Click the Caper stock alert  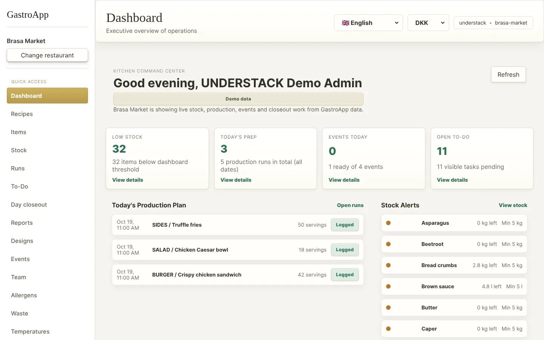[x=454, y=329]
